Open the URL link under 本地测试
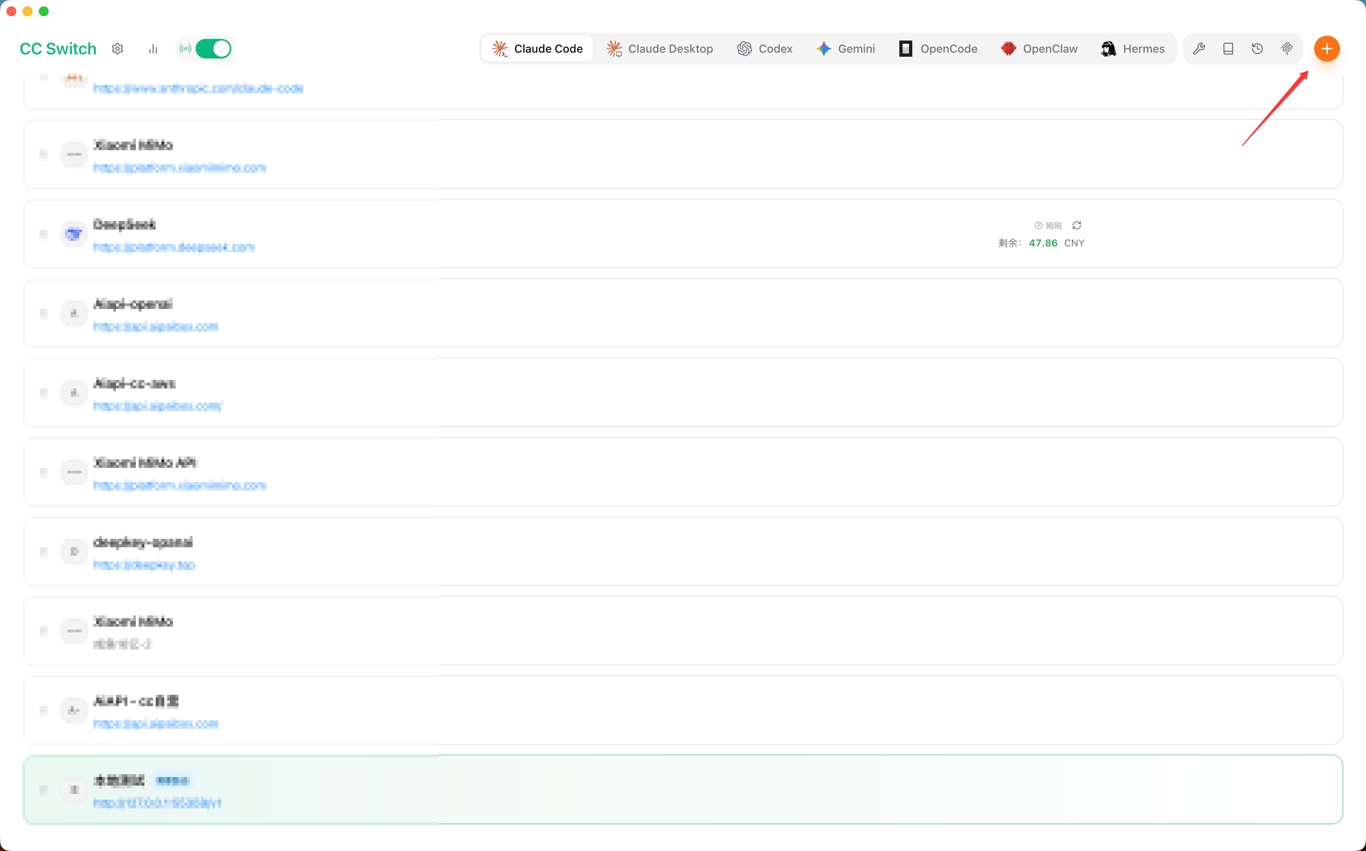Image resolution: width=1366 pixels, height=851 pixels. pos(157,803)
